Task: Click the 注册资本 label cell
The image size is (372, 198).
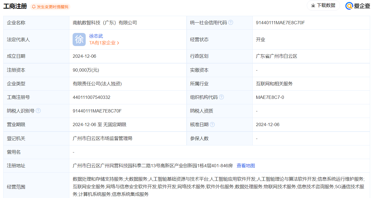Action: [x=36, y=70]
